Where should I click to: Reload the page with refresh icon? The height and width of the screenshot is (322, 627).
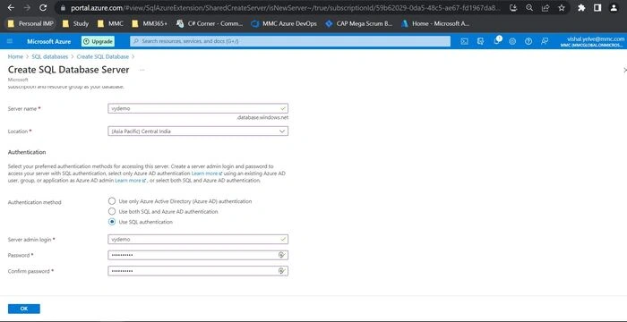coord(43,7)
